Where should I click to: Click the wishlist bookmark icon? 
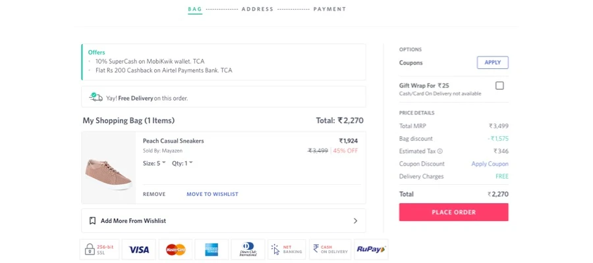92,221
